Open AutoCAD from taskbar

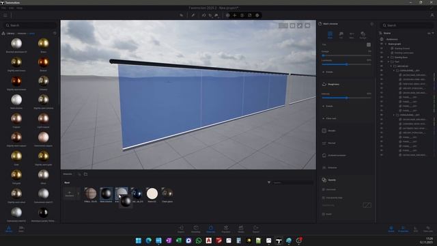(x=209, y=241)
